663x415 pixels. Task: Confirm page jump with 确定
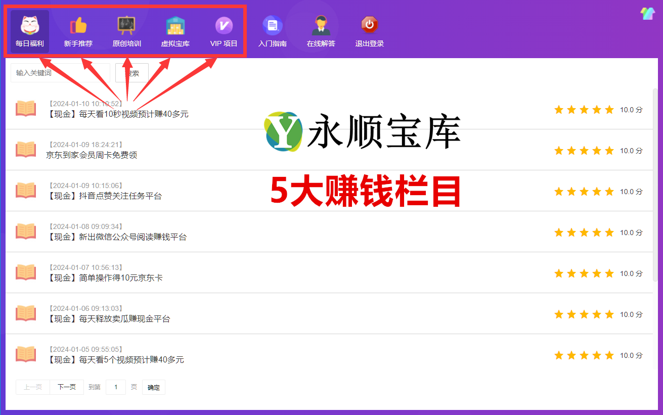154,387
